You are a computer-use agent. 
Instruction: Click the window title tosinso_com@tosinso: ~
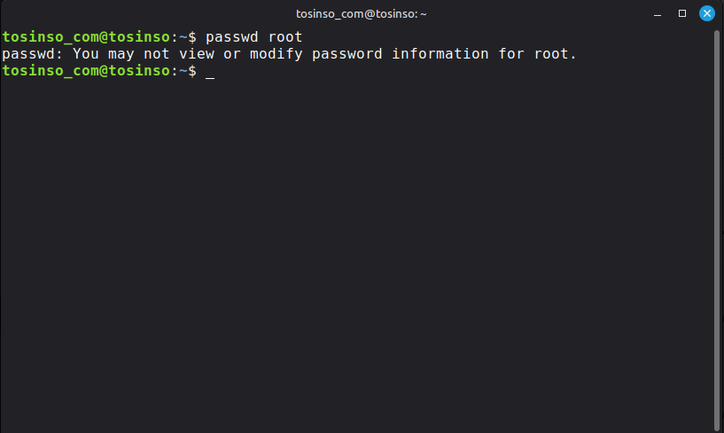[361, 13]
